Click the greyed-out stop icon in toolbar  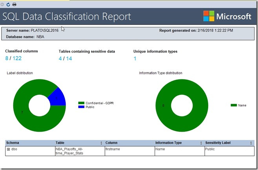(x=3, y=4)
